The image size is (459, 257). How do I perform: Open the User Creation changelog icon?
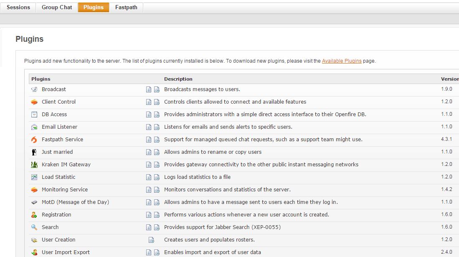tap(151, 240)
